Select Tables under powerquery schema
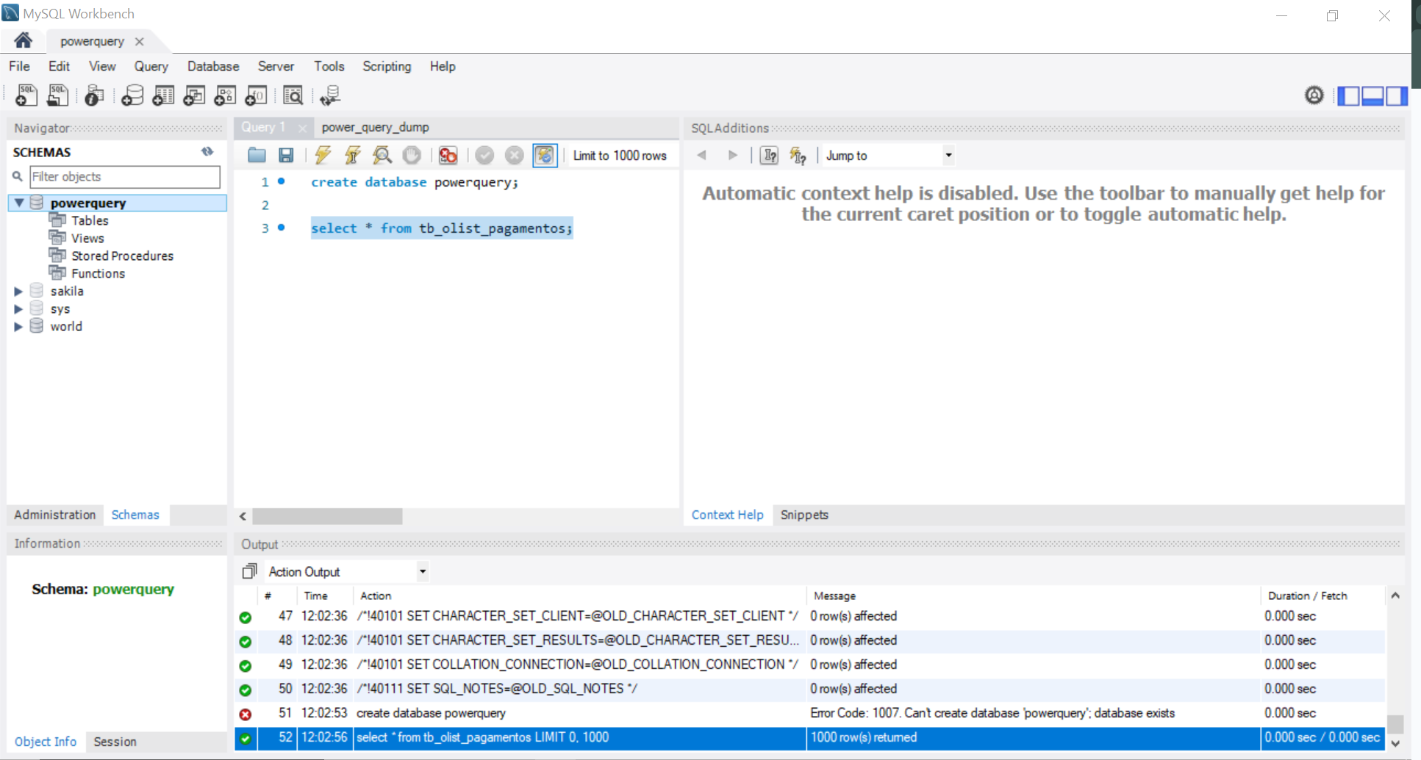Image resolution: width=1421 pixels, height=760 pixels. 90,220
